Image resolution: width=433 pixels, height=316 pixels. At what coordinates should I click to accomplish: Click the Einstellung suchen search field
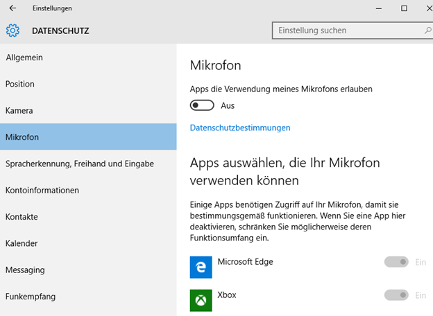coord(353,30)
